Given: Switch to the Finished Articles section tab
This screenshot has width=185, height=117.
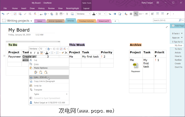Looking at the screenshot, I should (86, 21).
